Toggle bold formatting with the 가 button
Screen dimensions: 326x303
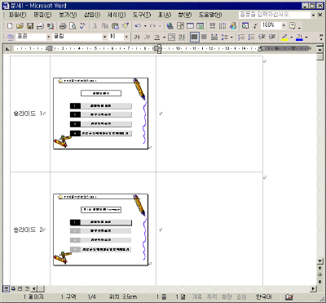[137, 37]
